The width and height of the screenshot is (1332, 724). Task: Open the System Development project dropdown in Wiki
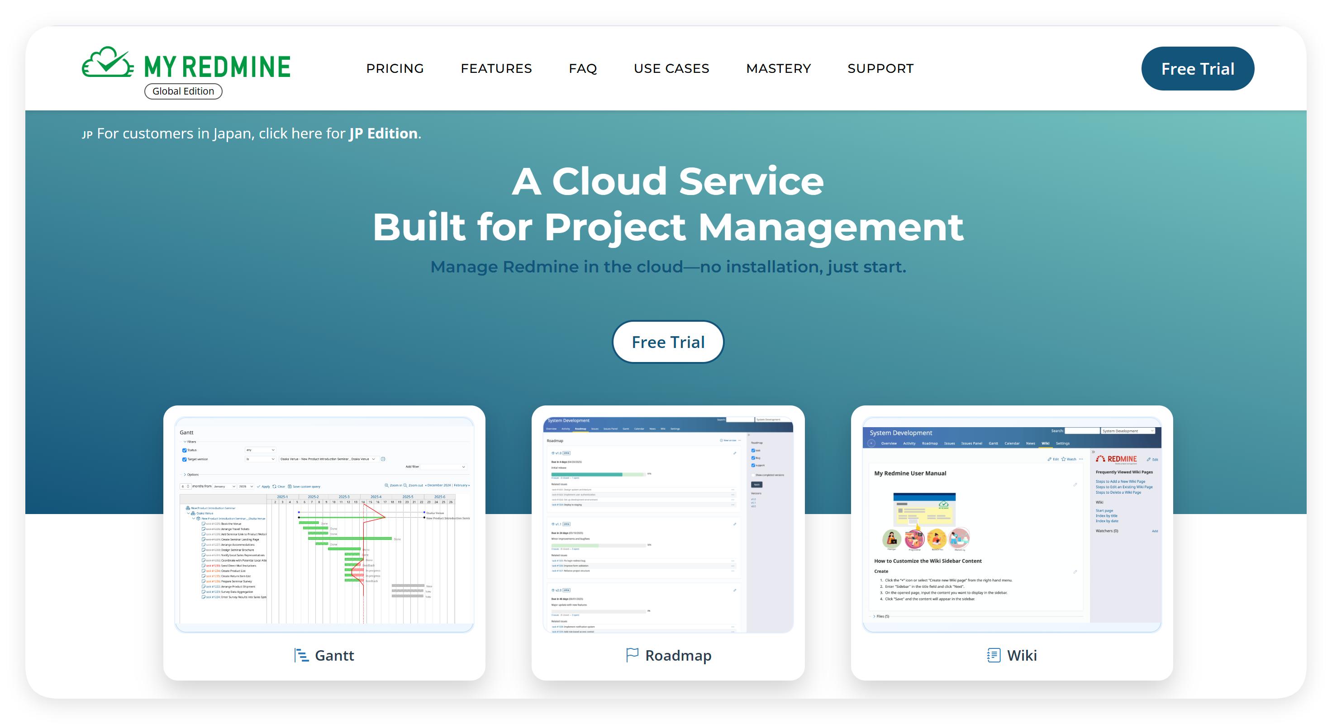1128,431
